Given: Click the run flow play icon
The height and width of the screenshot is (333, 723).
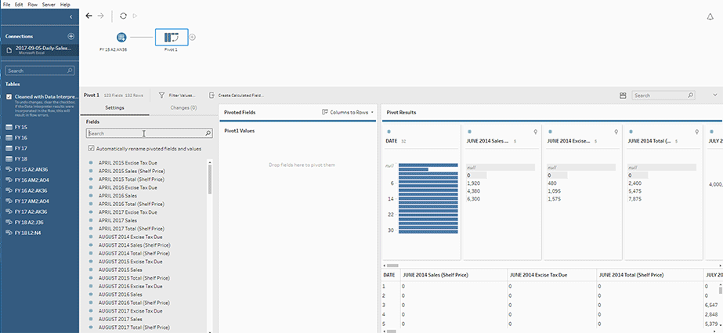Looking at the screenshot, I should click(135, 16).
